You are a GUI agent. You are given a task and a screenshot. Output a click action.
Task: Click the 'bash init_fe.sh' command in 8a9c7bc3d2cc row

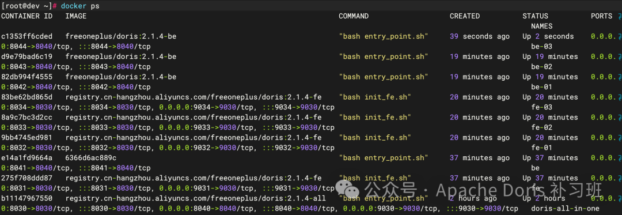point(375,118)
